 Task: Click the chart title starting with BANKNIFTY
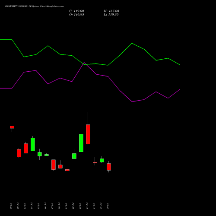(x=34, y=6)
